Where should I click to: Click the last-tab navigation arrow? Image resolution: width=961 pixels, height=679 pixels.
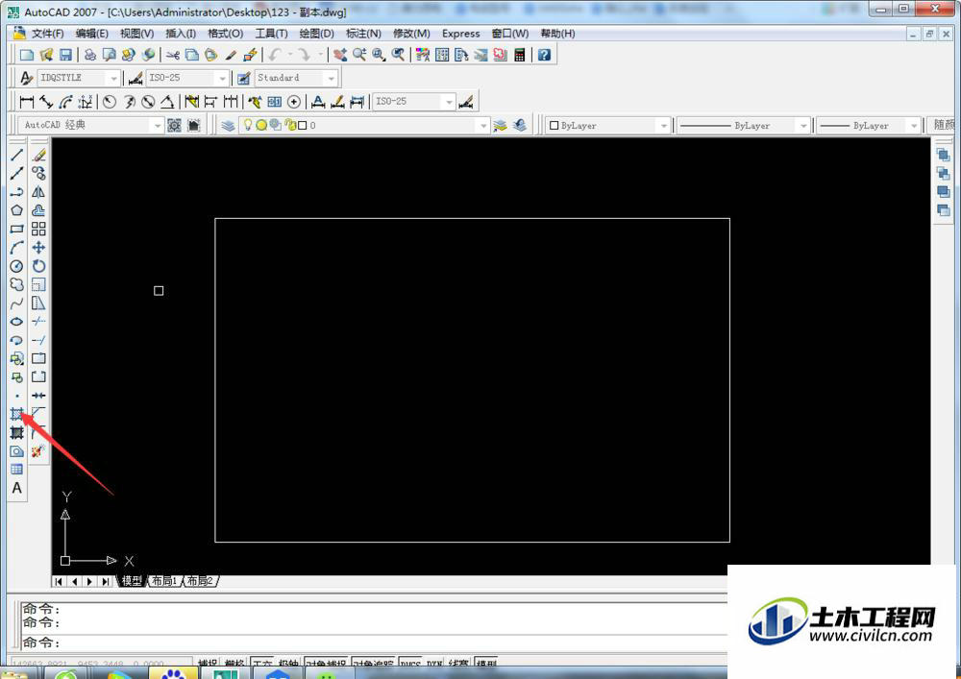point(106,581)
